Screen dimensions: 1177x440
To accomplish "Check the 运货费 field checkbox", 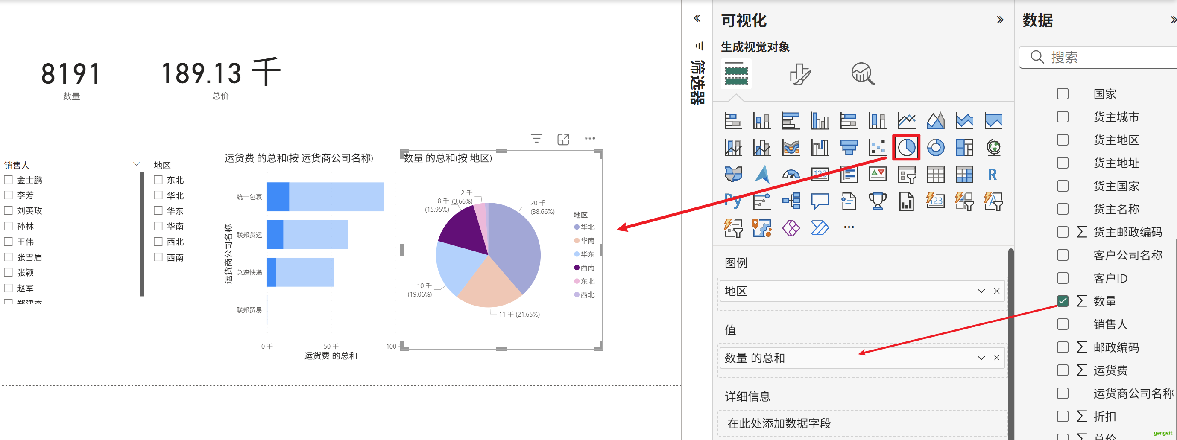I will point(1063,370).
